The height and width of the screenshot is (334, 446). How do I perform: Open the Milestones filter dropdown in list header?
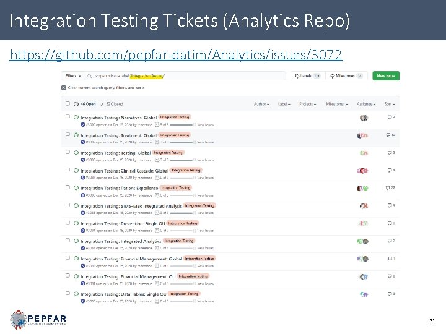coord(338,104)
